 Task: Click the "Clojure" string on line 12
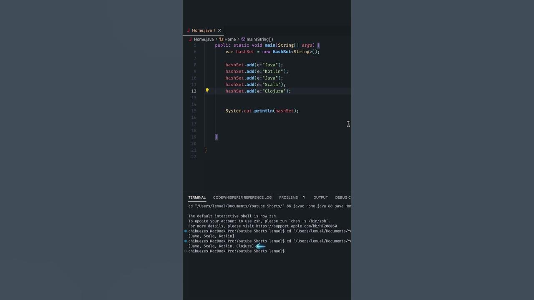point(275,91)
